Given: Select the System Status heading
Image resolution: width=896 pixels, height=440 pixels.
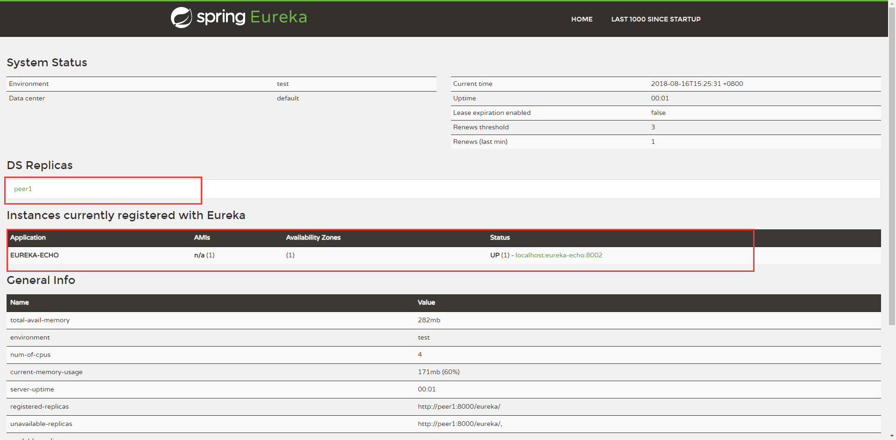Looking at the screenshot, I should (x=47, y=63).
